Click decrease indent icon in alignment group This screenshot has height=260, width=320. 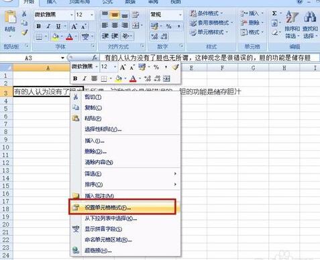coord(105,36)
